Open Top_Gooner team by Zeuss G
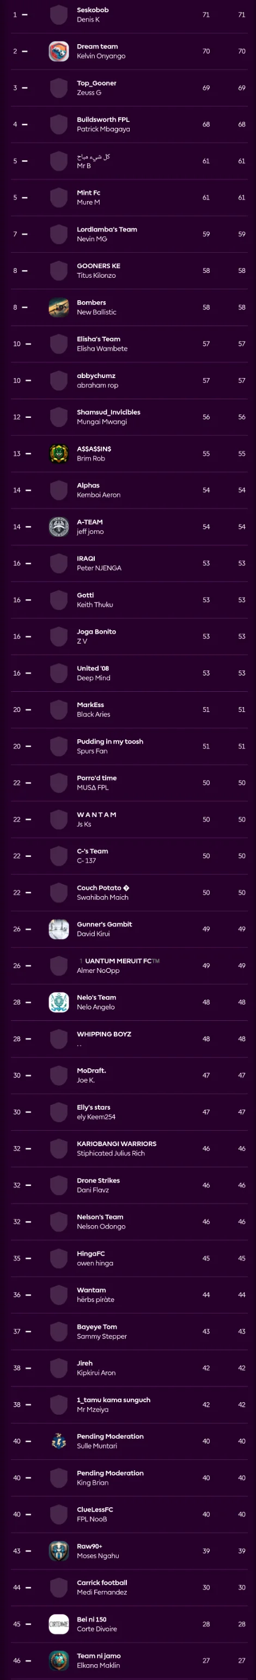This screenshot has height=1680, width=256. click(x=96, y=83)
